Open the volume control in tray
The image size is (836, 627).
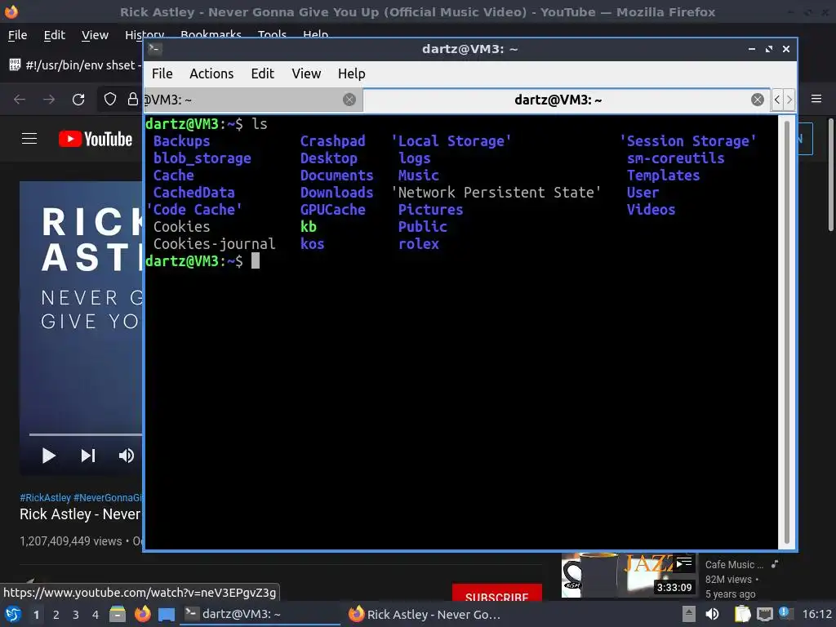click(x=712, y=614)
